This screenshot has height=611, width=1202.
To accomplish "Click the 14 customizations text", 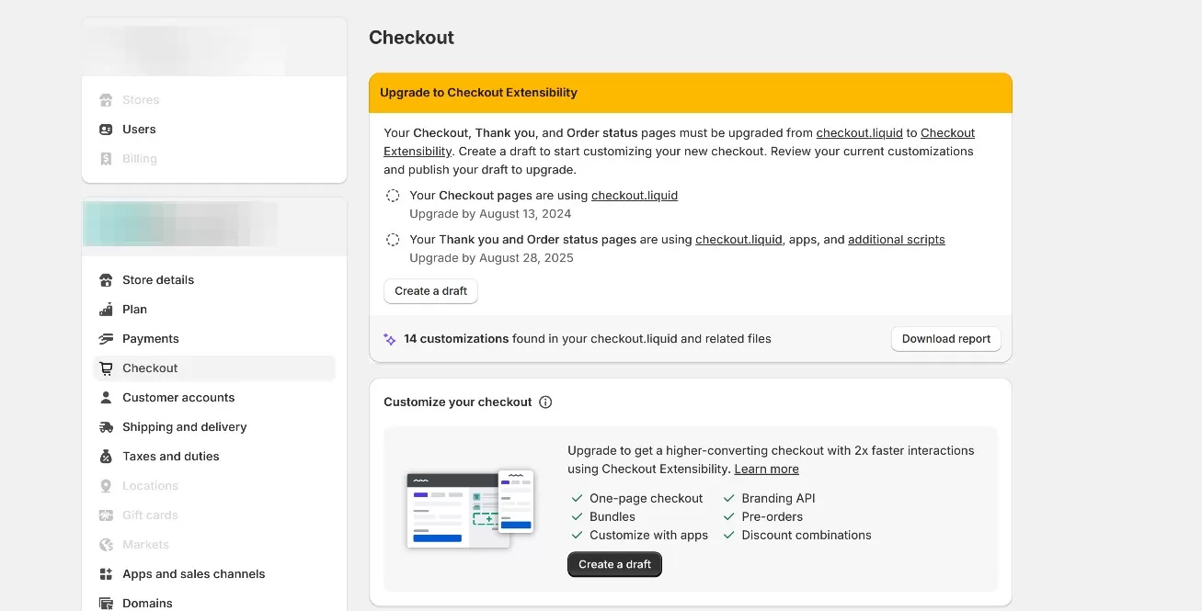I will (456, 339).
